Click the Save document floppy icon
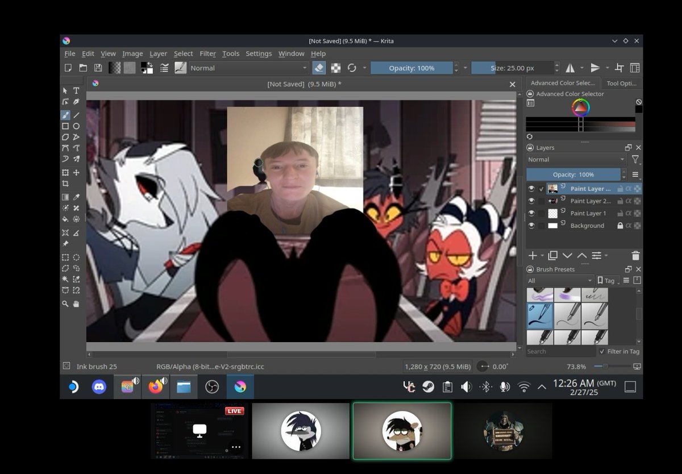Image resolution: width=682 pixels, height=474 pixels. click(x=98, y=68)
